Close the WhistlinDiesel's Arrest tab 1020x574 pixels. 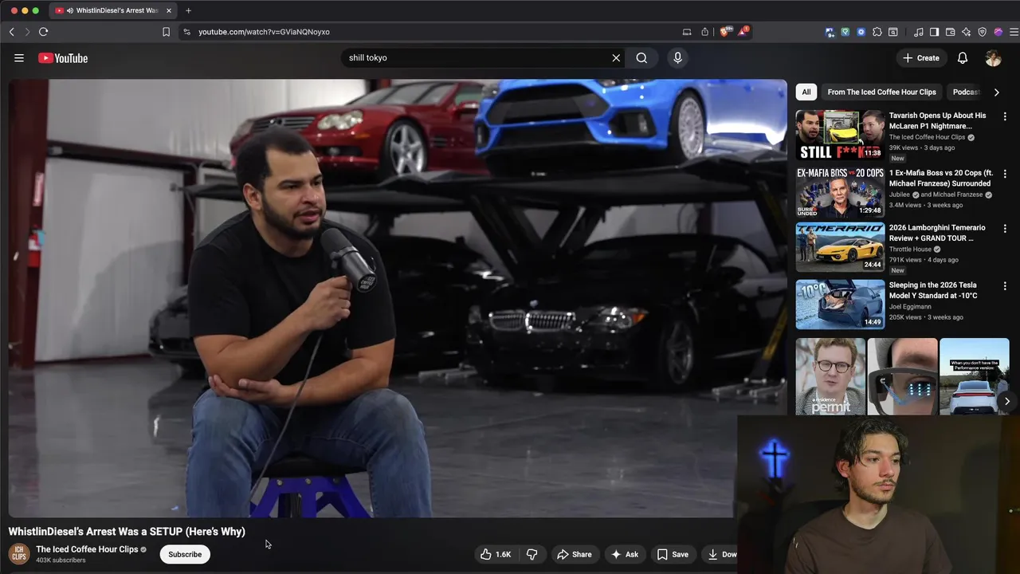(169, 10)
